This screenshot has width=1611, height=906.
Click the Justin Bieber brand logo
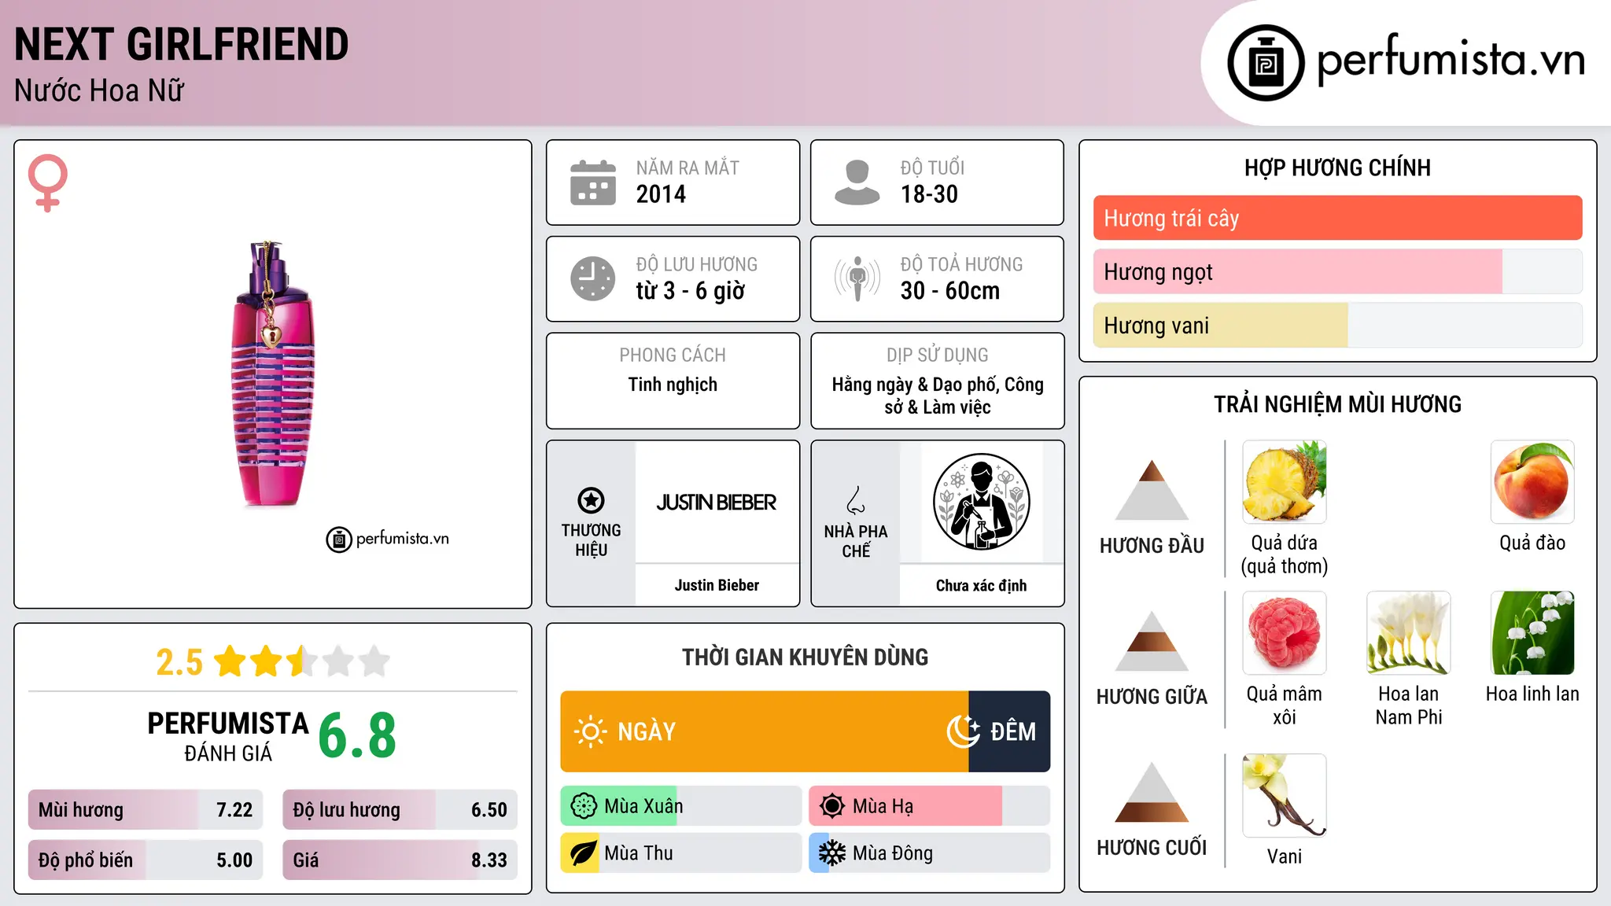point(717,503)
